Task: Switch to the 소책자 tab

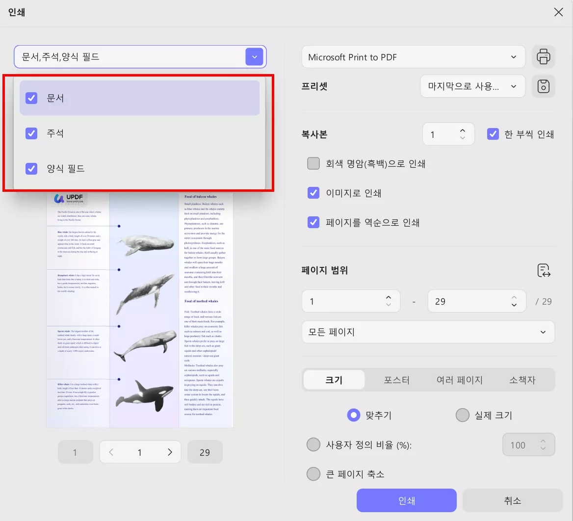Action: [x=522, y=379]
